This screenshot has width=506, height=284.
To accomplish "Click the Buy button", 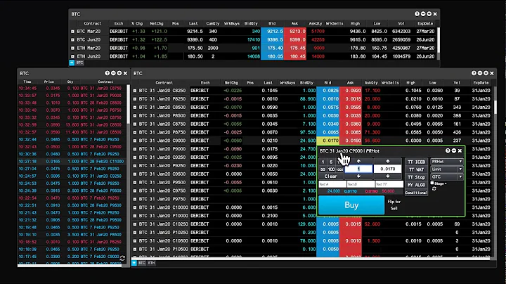I will [351, 205].
